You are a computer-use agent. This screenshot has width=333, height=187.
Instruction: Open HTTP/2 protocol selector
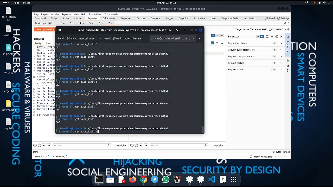pos(280,29)
